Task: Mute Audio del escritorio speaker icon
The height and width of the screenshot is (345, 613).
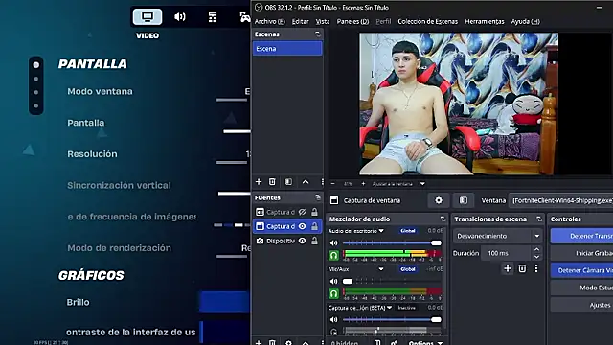Action: [x=334, y=242]
